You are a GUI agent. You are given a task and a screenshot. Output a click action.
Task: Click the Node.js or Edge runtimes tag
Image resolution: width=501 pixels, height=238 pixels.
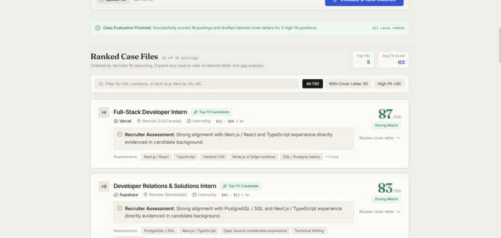254,157
